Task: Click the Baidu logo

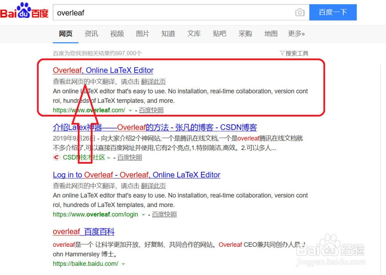Action: [24, 10]
